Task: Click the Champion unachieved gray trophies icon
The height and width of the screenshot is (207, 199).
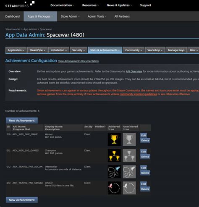Action: 129,155
